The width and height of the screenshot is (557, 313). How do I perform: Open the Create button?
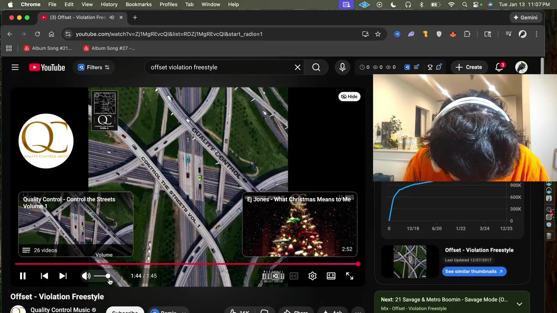click(469, 67)
